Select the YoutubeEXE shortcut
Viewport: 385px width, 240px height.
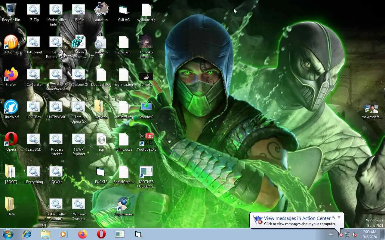(x=146, y=142)
